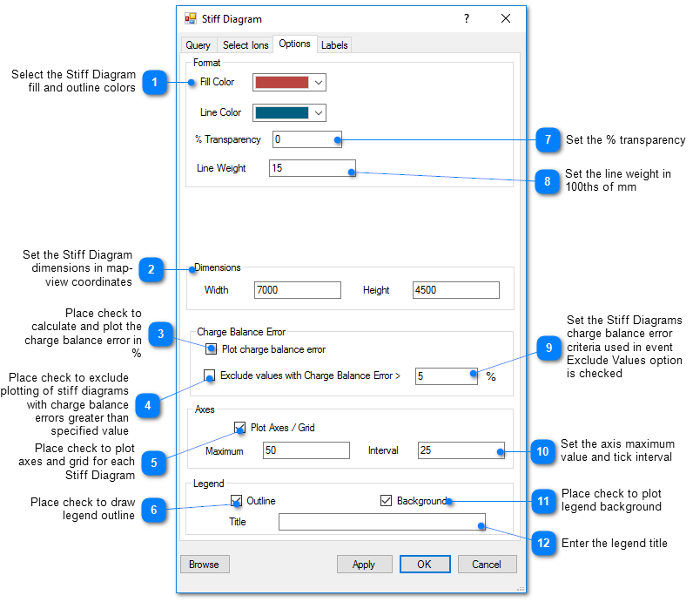Image resolution: width=693 pixels, height=602 pixels.
Task: Click the % Transparency input field
Action: 306,139
